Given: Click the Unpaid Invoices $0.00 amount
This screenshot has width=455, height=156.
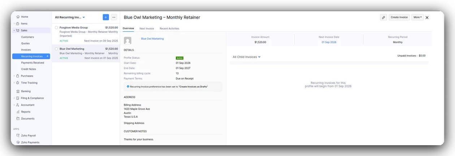Looking at the screenshot, I should [422, 56].
